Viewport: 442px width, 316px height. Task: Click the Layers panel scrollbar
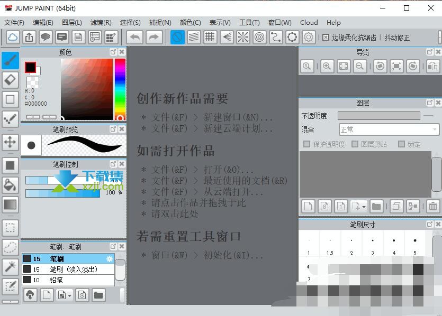point(436,174)
